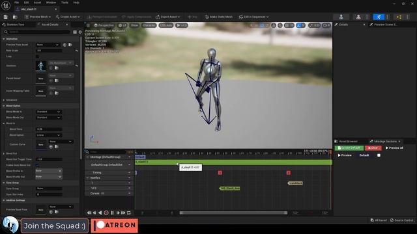The image size is (417, 234).
Task: Toggle checkbox beside Default montage section
Action: click(379, 155)
